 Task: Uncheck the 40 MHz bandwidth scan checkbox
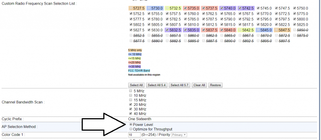click(x=131, y=114)
